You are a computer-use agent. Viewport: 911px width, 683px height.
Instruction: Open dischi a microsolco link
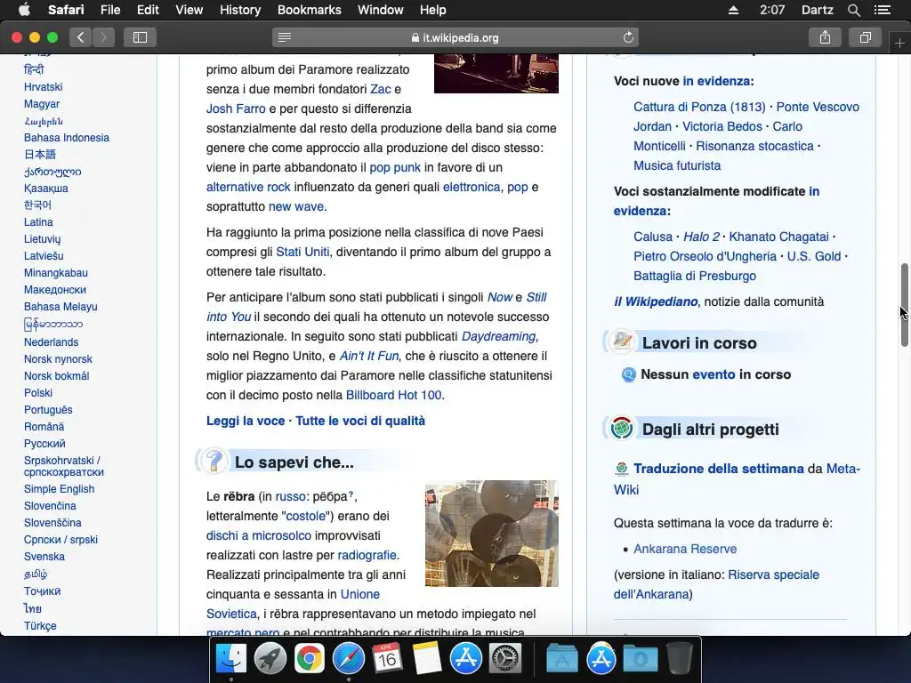point(259,535)
